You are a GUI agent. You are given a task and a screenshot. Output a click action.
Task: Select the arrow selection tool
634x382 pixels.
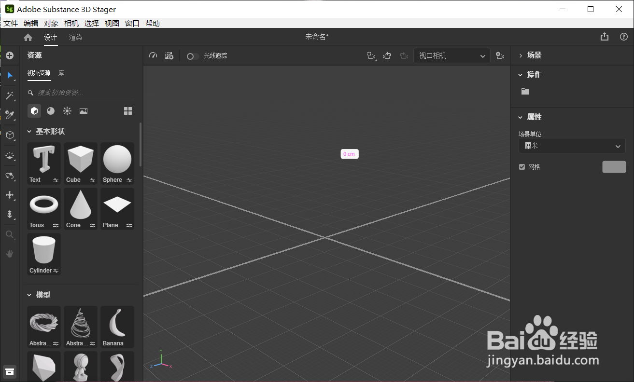point(10,75)
